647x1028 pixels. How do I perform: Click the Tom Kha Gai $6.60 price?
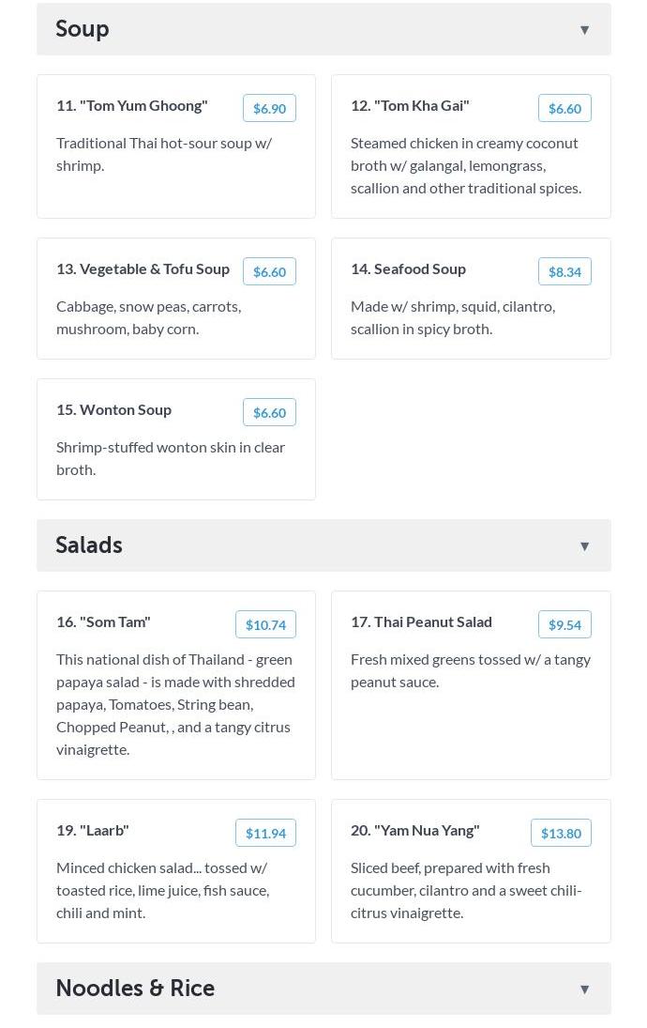pyautogui.click(x=564, y=109)
